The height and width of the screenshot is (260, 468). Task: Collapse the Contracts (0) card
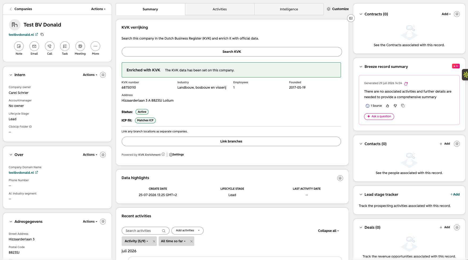tap(361, 14)
